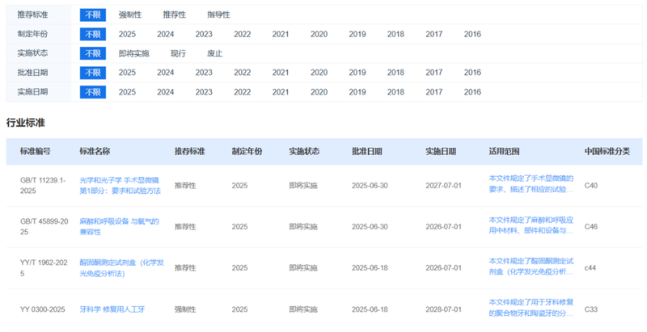Filter 批准日期 by 2023
The height and width of the screenshot is (332, 647).
coord(204,73)
